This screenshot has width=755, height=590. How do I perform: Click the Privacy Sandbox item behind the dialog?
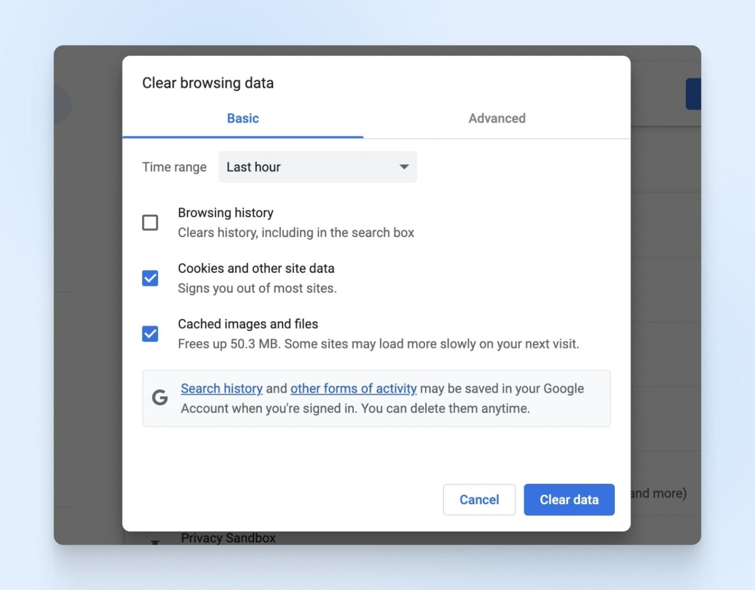[228, 538]
